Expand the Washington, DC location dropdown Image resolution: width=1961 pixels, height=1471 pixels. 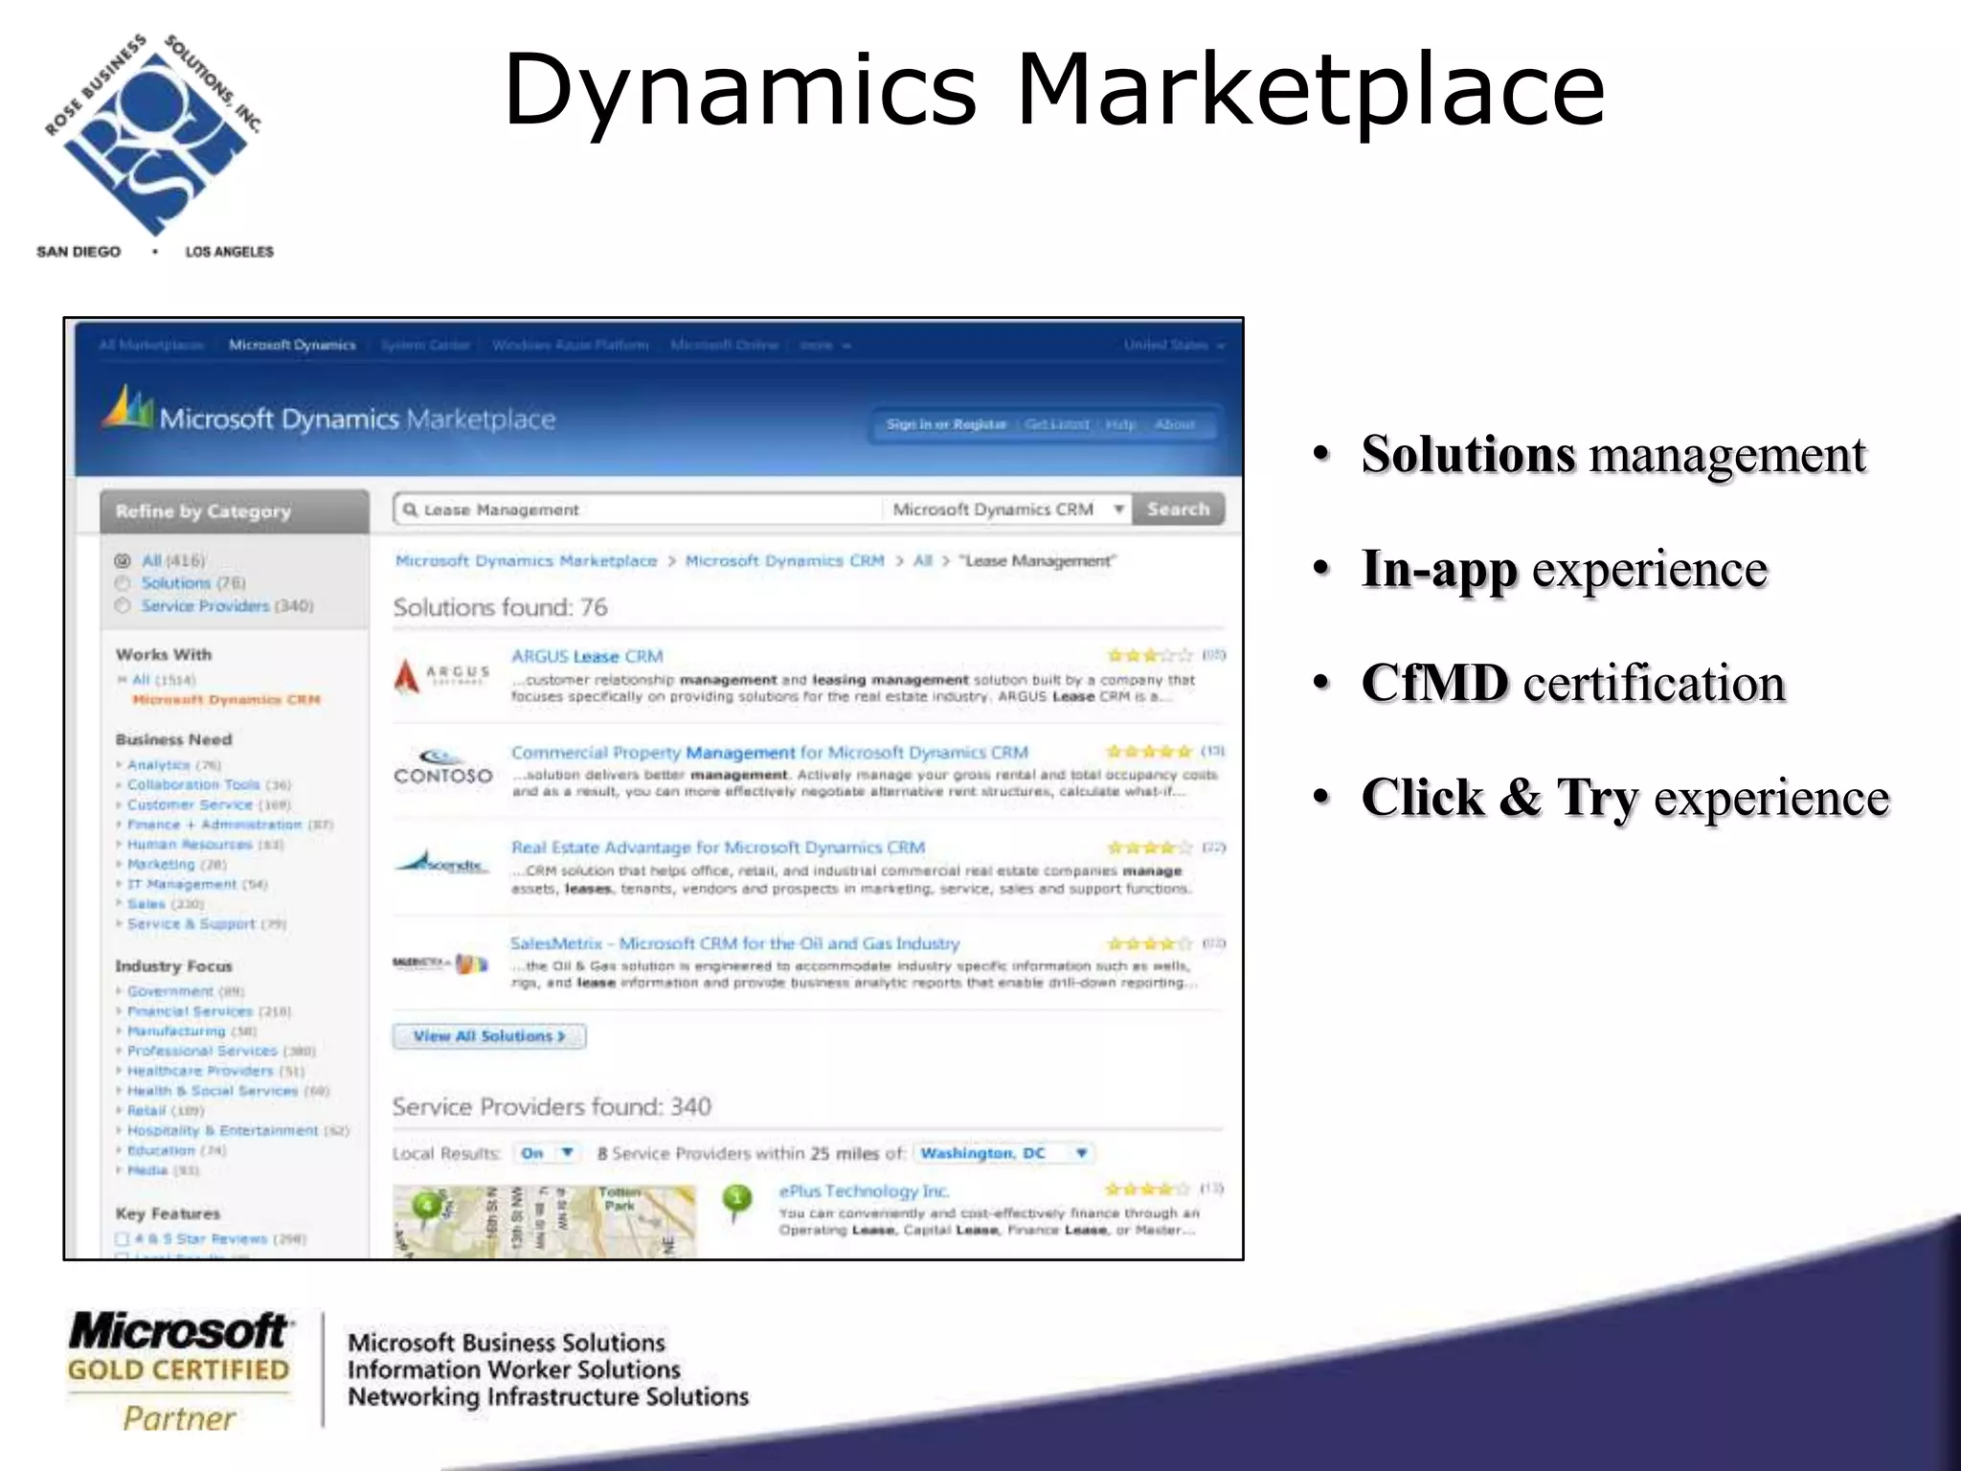[1003, 1153]
